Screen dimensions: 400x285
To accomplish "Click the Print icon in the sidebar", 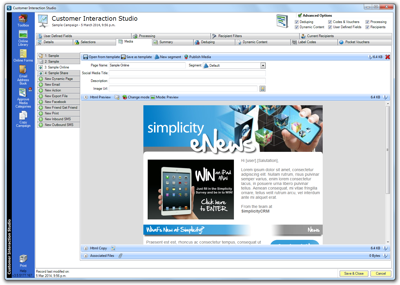I will pyautogui.click(x=23, y=261).
